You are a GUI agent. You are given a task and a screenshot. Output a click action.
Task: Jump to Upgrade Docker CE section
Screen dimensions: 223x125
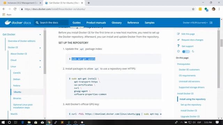pos(190,117)
